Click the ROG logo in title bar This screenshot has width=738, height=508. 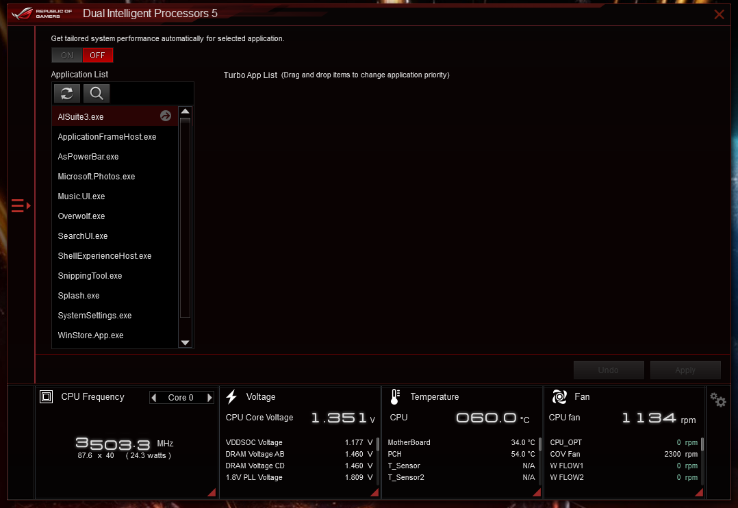(42, 13)
